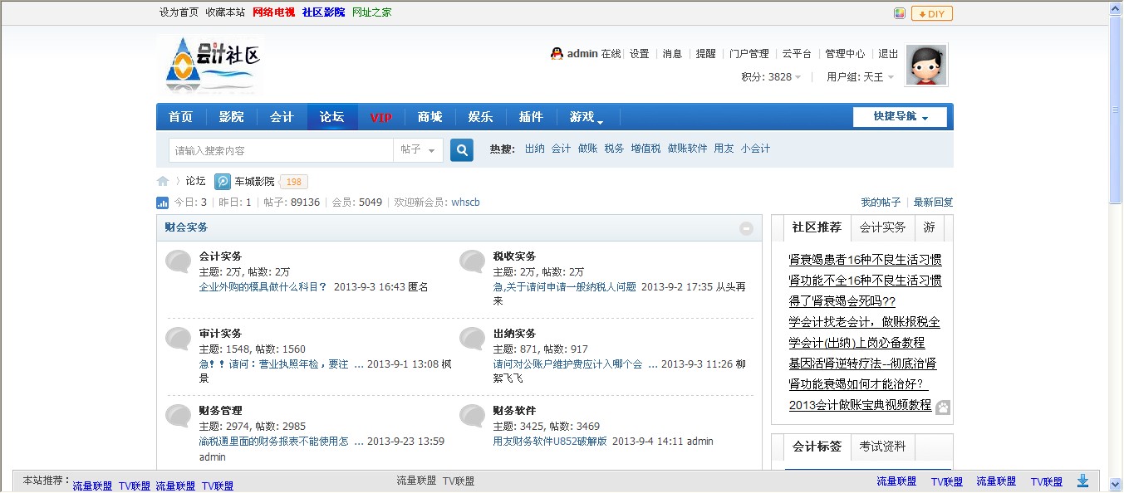1124x493 pixels.
Task: Click the blue magnifier search button
Action: pyautogui.click(x=462, y=150)
